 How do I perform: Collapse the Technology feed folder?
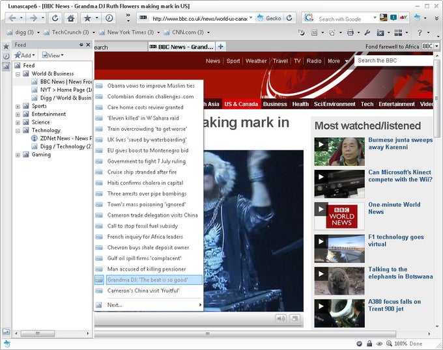[x=18, y=130]
